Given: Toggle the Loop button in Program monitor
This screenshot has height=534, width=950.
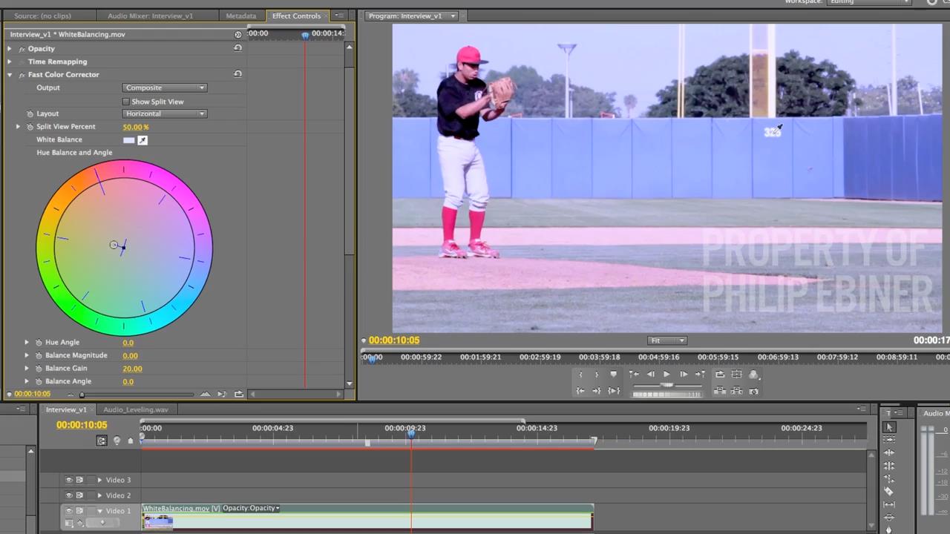Looking at the screenshot, I should pos(720,375).
